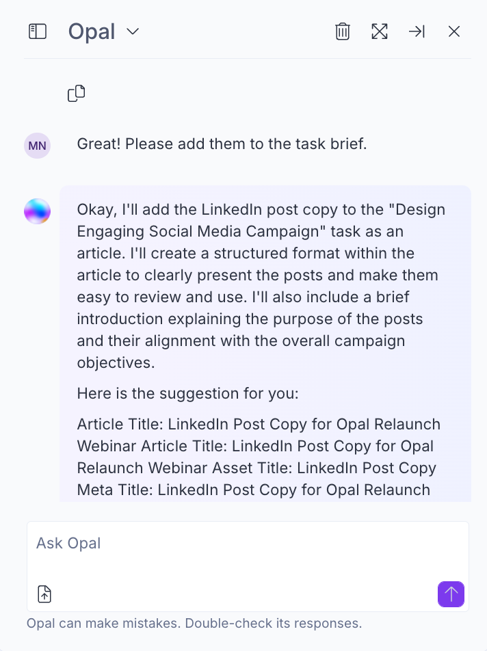Click the Opal title heading
The width and height of the screenshot is (487, 651).
coord(92,31)
